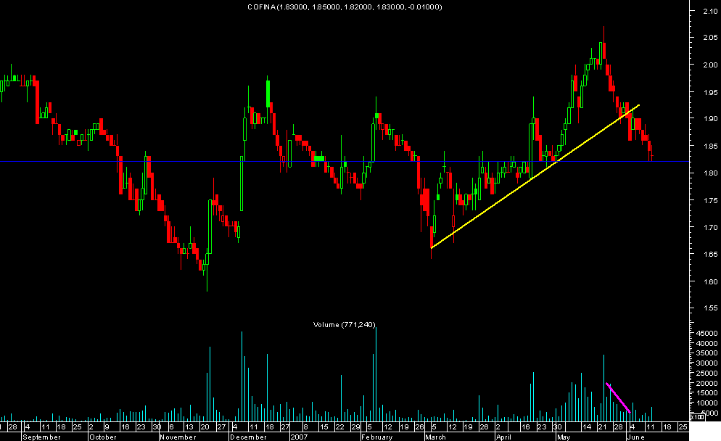Click the 10000 volume axis label
This screenshot has width=721, height=441.
click(x=706, y=403)
